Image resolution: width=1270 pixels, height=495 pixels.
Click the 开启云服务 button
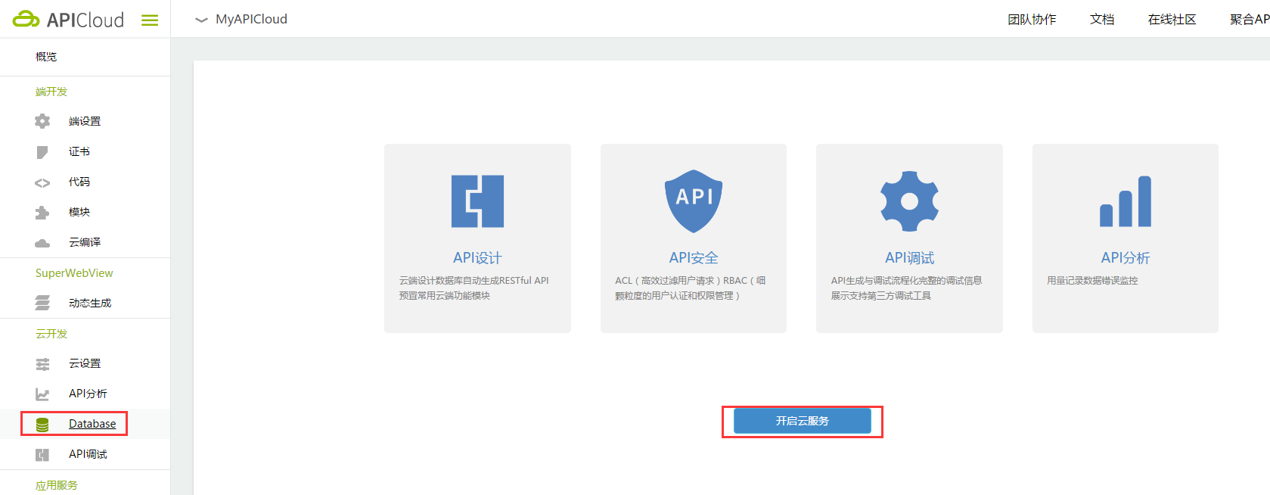(803, 421)
